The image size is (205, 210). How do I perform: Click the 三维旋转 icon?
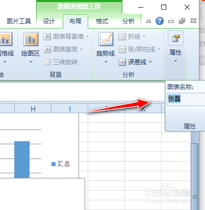pos(47,62)
